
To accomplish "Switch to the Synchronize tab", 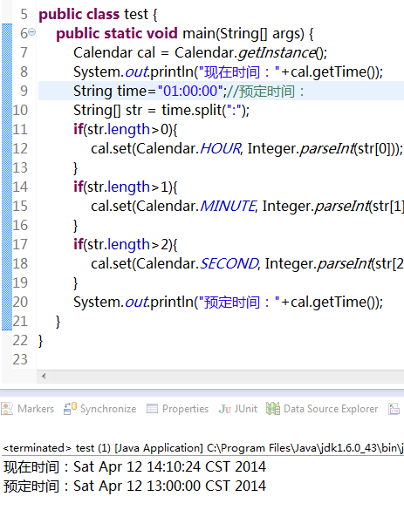I will coord(100,409).
